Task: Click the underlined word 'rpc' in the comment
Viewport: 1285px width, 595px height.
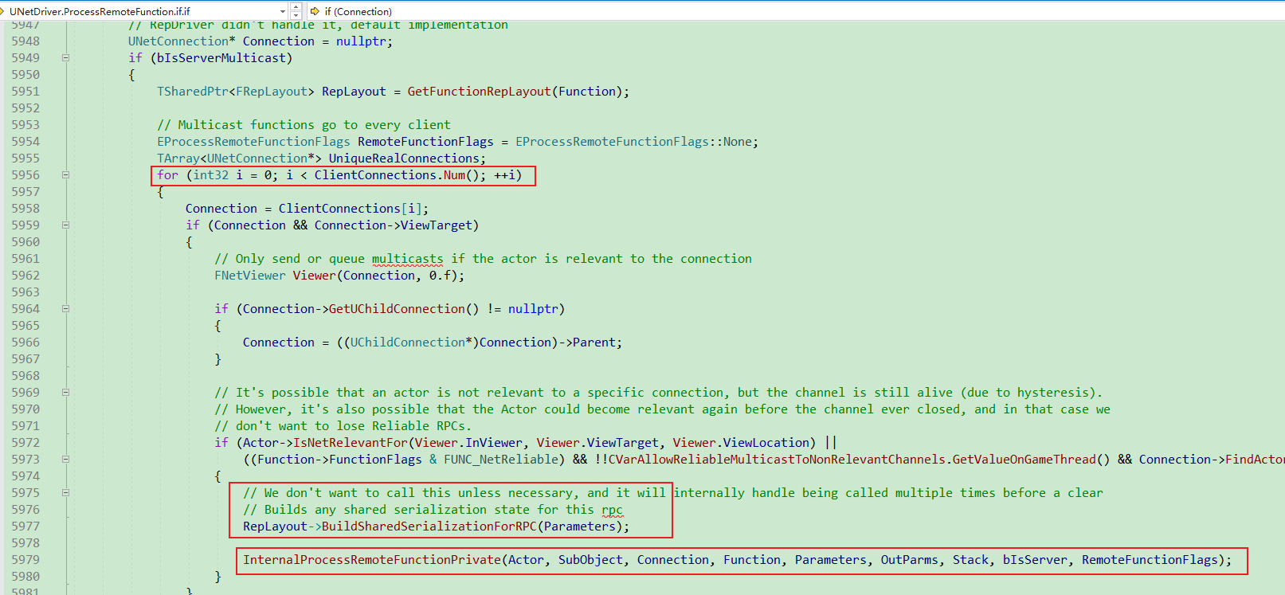Action: pyautogui.click(x=612, y=510)
